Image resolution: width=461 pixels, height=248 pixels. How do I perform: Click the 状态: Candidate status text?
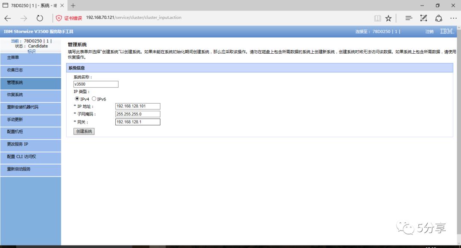[32, 46]
